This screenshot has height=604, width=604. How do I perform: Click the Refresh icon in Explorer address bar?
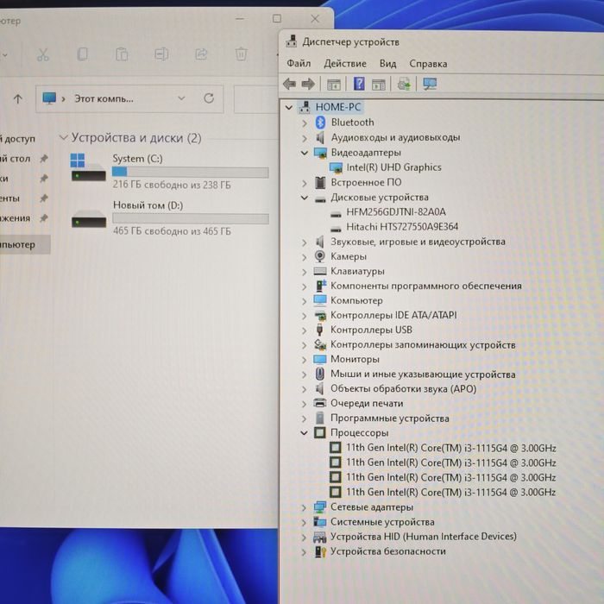[209, 98]
